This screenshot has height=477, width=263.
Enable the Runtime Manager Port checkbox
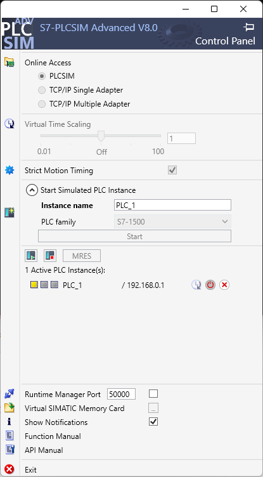153,394
